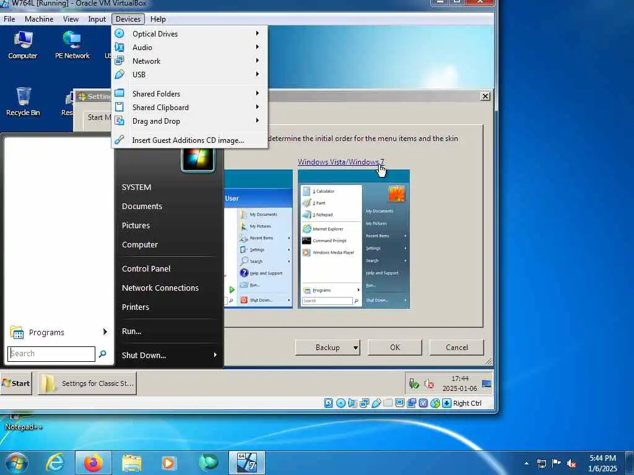This screenshot has width=634, height=475.
Task: Click the muted volume guest tray icon
Action: point(429,383)
